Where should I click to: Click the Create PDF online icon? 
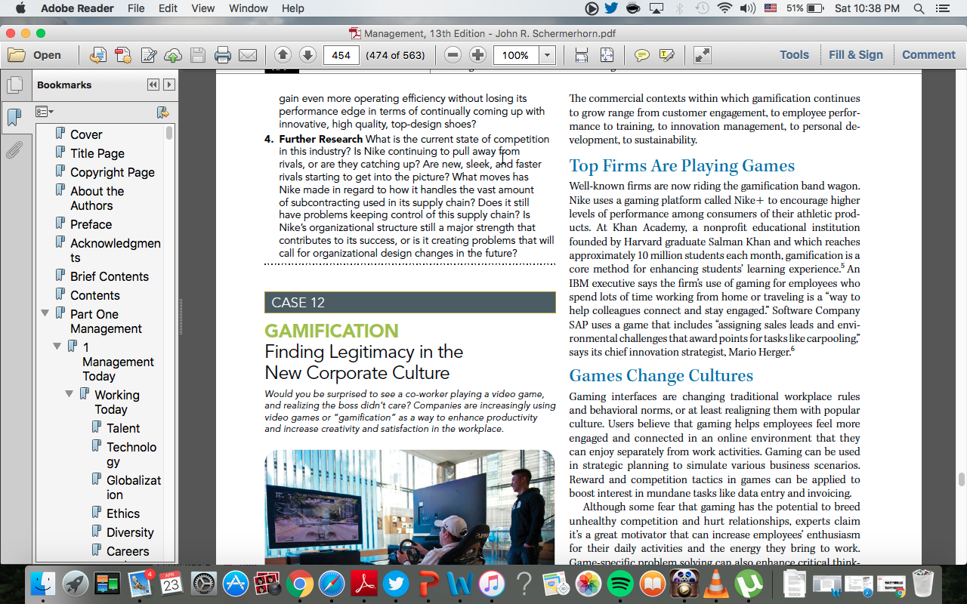[98, 55]
